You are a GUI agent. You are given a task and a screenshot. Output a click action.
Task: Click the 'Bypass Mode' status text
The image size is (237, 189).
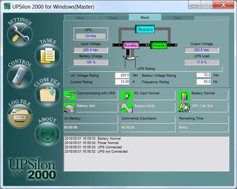[144, 105]
